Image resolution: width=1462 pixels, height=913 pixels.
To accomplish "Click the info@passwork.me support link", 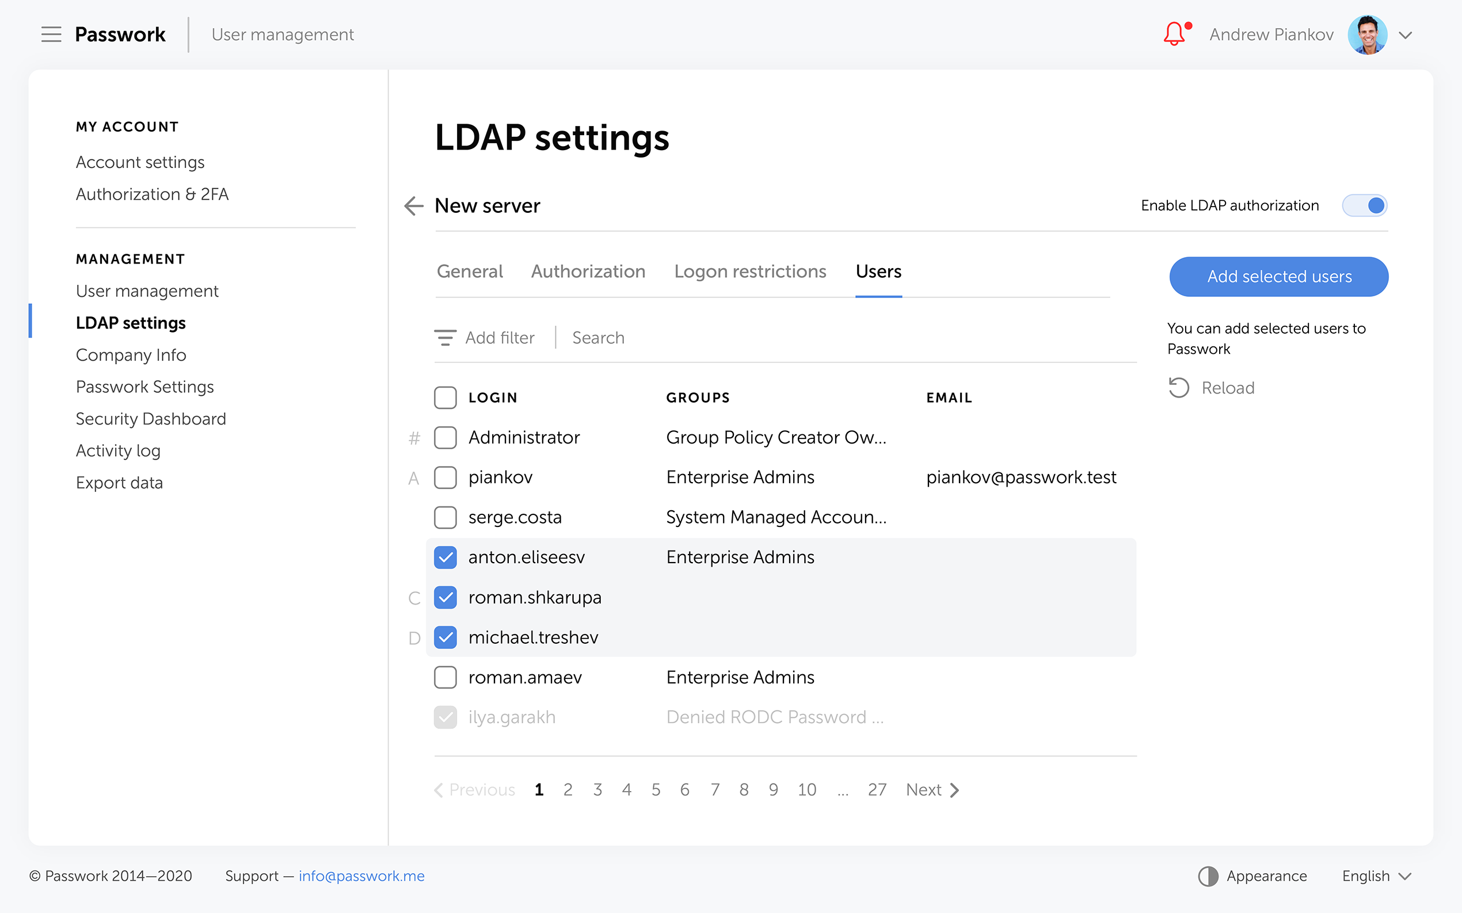I will [x=361, y=876].
